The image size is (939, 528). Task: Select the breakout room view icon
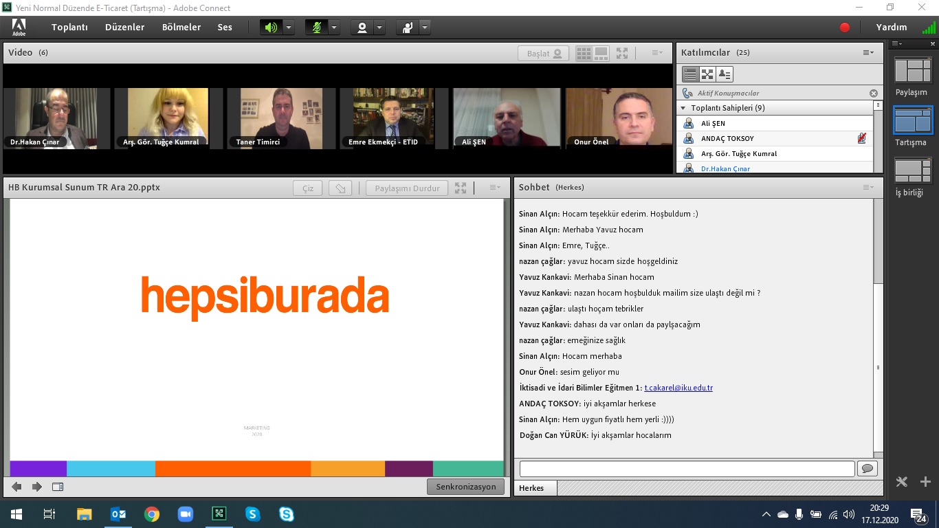click(707, 74)
